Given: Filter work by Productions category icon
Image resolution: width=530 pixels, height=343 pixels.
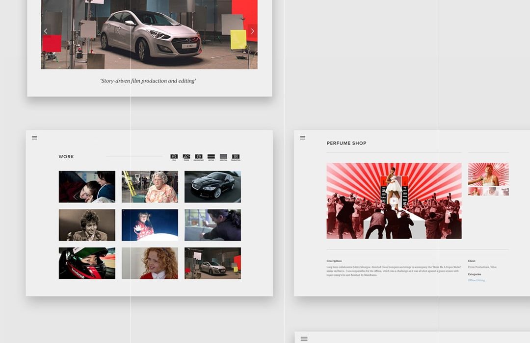Looking at the screenshot, I should (236, 157).
